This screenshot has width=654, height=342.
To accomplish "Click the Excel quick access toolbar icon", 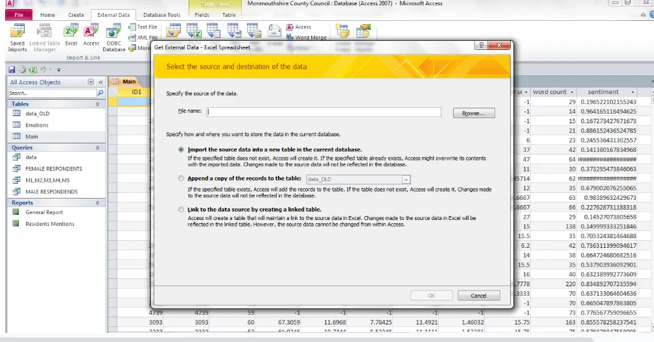I will pos(32,69).
